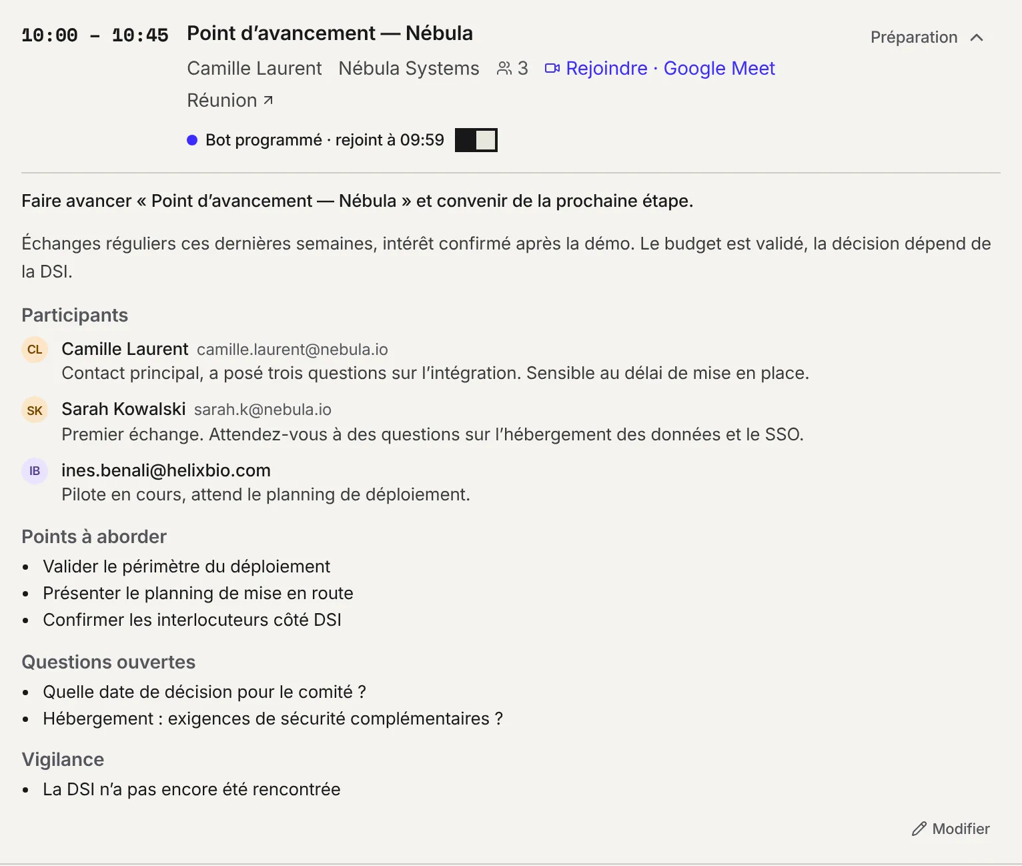Screen dimensions: 1022x866
Task: Open the meeting title Point d'avancement — Nébula
Action: pos(330,33)
